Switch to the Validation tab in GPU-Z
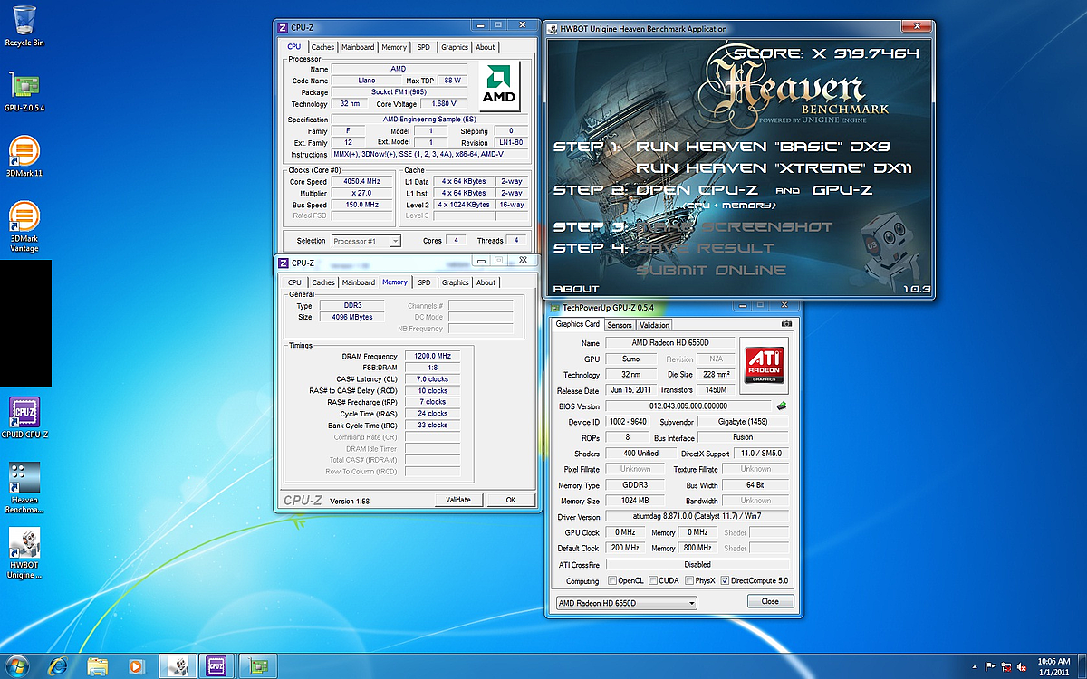The height and width of the screenshot is (679, 1087). [654, 325]
